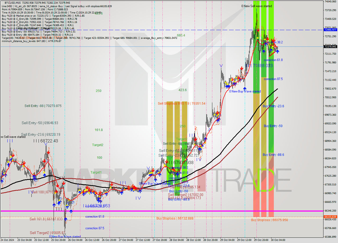Click the 'Buy %10 @ C_Entry61' line
This screenshot has width=338, height=243.
coord(39,22)
